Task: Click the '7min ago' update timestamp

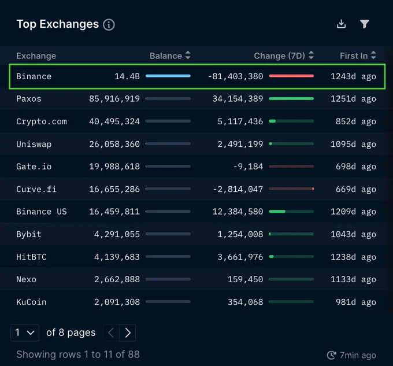Action: [x=358, y=355]
